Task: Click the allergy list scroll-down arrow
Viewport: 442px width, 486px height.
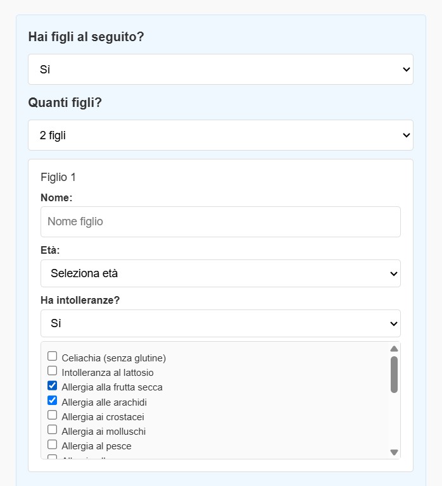Action: tap(394, 452)
